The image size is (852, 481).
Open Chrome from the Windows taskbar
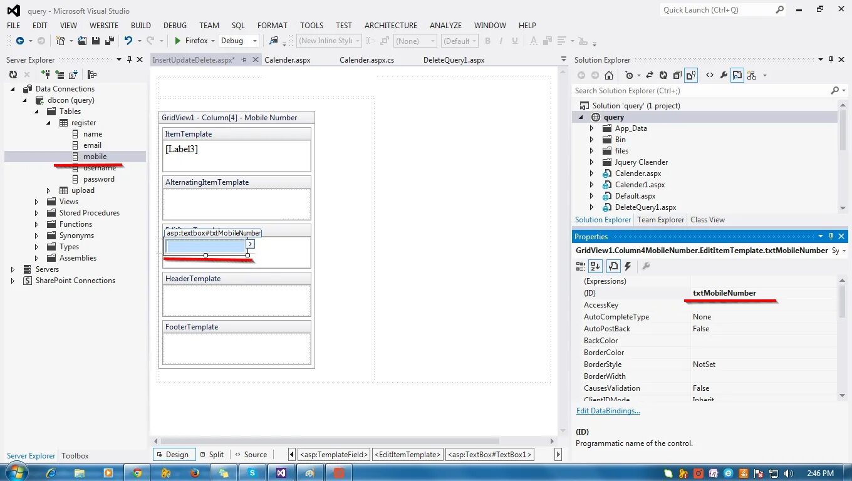pos(137,473)
